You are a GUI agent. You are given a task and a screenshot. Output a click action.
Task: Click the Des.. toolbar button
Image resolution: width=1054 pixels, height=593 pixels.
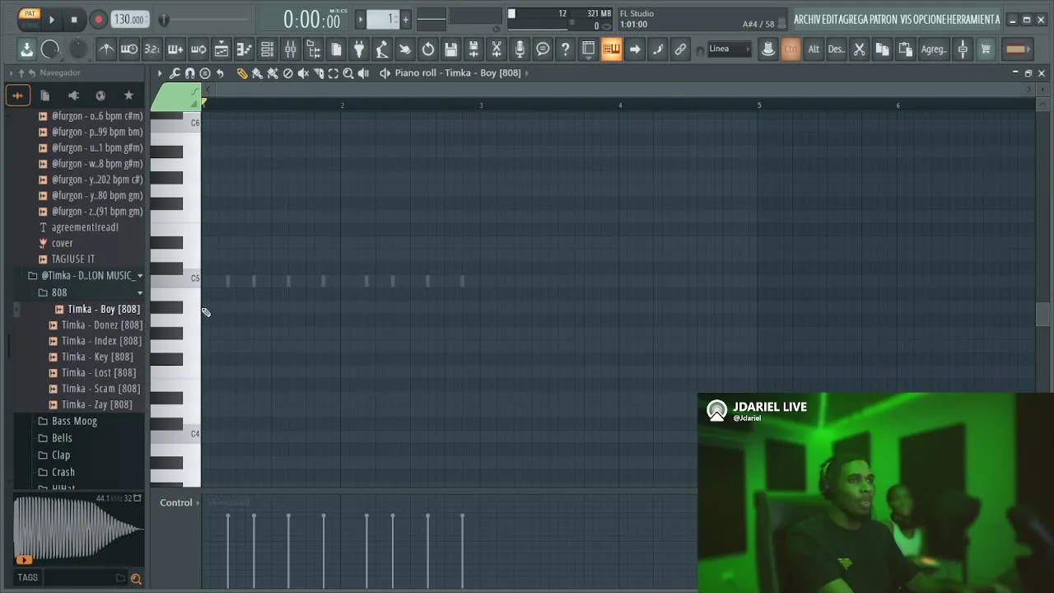837,49
